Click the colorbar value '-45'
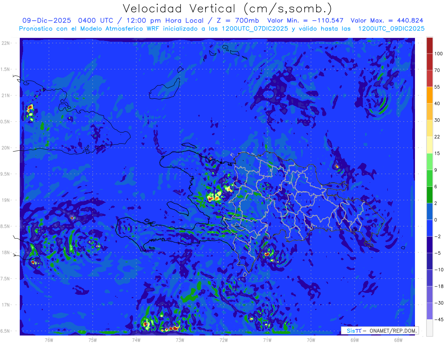447x345 pixels. pyautogui.click(x=438, y=319)
